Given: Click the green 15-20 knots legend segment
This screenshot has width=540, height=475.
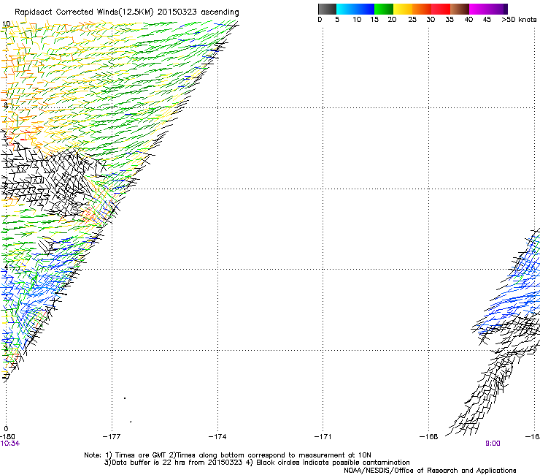Looking at the screenshot, I should [x=384, y=9].
